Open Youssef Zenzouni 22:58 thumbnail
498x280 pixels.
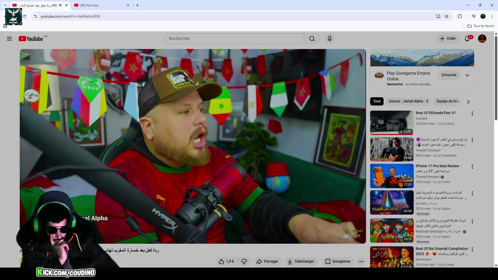coord(392,149)
